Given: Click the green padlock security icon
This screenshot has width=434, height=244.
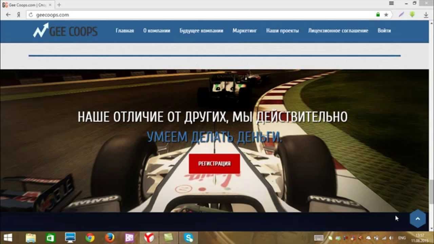Looking at the screenshot, I should [378, 15].
